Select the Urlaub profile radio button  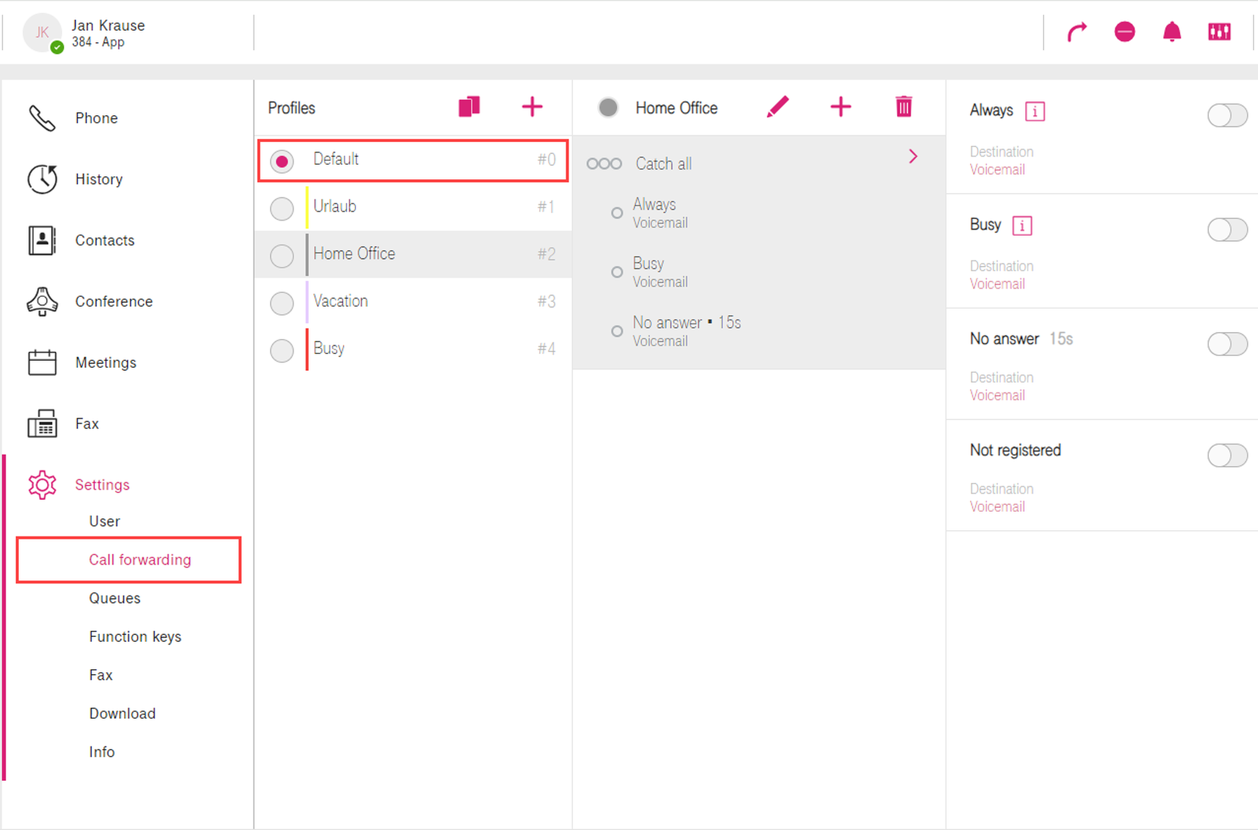coord(282,209)
